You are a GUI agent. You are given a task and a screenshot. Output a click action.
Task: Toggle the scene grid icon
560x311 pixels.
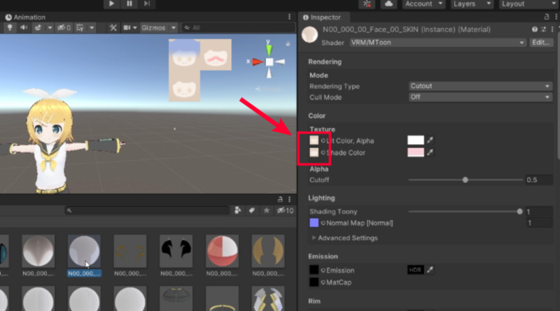80,27
